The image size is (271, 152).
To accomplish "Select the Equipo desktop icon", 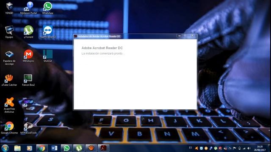I will pos(9,32).
